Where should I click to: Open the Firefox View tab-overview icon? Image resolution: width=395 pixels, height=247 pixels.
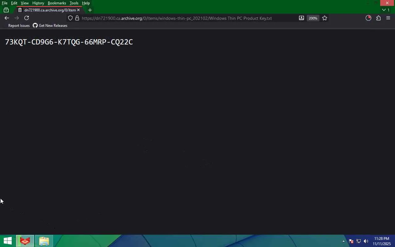[x=6, y=10]
